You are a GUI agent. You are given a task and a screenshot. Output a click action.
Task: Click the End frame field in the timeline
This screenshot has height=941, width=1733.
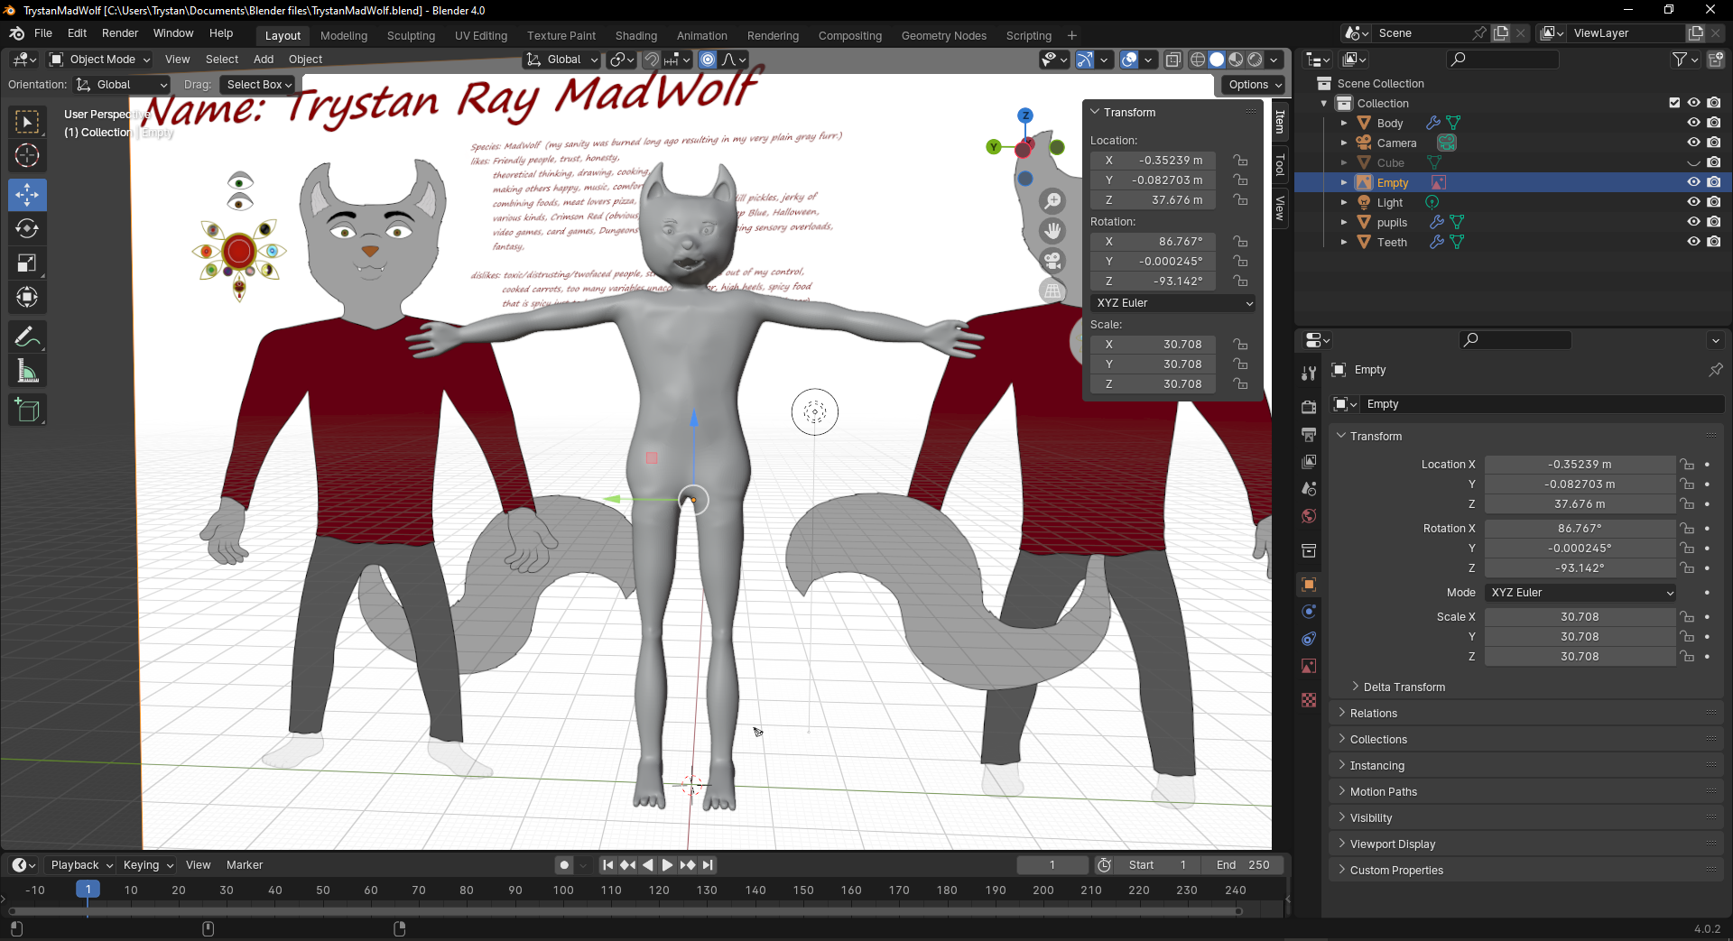[1243, 865]
